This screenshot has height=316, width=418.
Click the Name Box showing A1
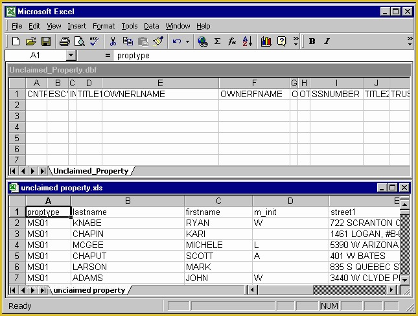pos(36,56)
